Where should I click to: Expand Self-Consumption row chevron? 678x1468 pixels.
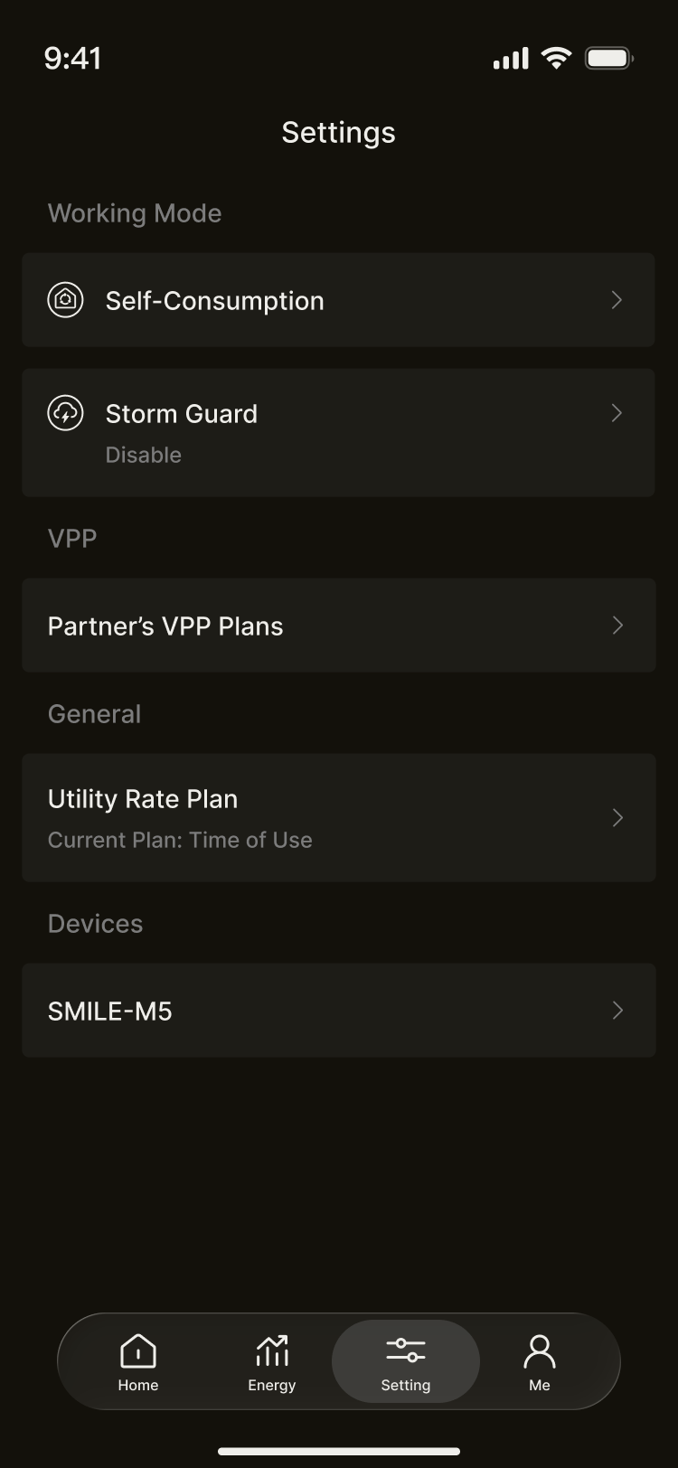click(x=617, y=300)
